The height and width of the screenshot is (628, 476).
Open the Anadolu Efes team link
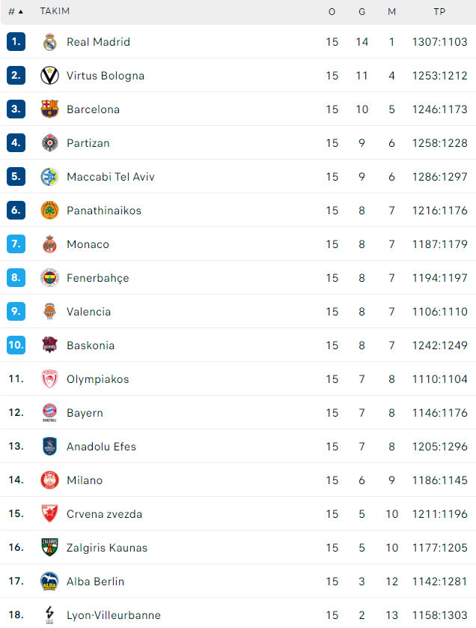[101, 447]
